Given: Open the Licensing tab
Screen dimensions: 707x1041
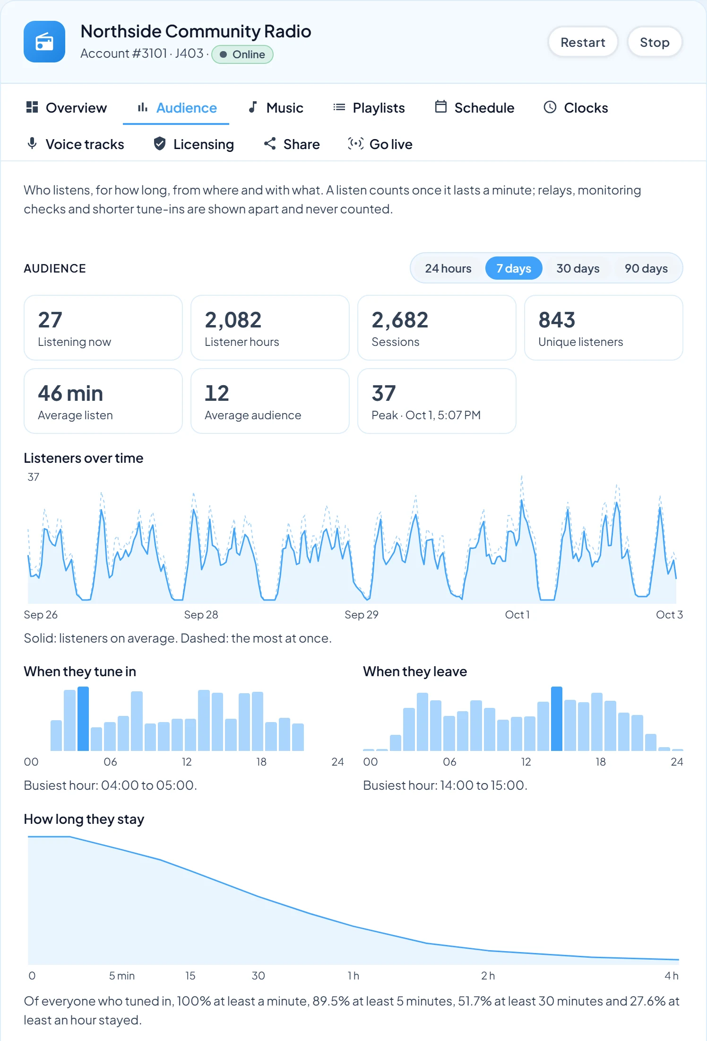Looking at the screenshot, I should pos(194,144).
